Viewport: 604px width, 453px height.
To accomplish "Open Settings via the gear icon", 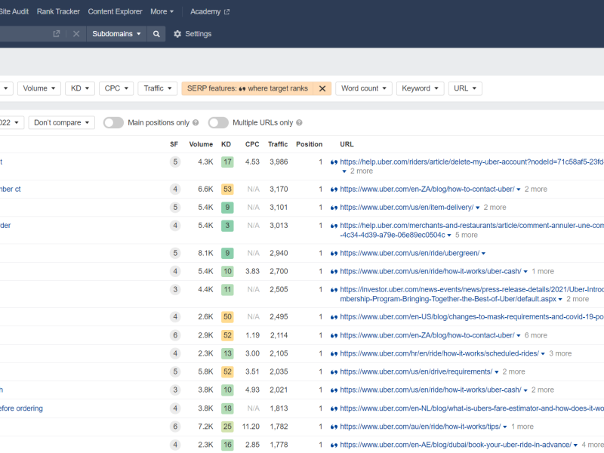I will (177, 34).
